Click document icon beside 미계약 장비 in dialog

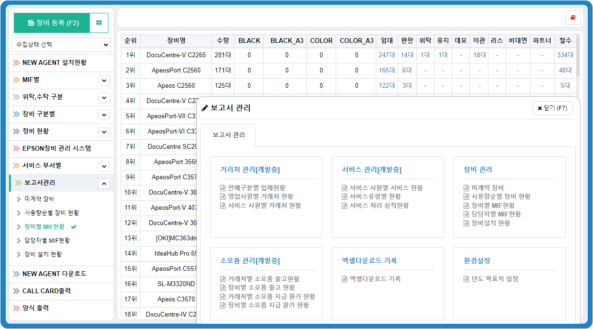466,188
